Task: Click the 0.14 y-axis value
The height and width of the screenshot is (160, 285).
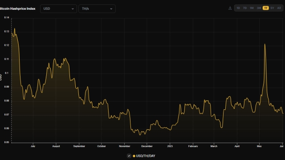Action: (7, 17)
